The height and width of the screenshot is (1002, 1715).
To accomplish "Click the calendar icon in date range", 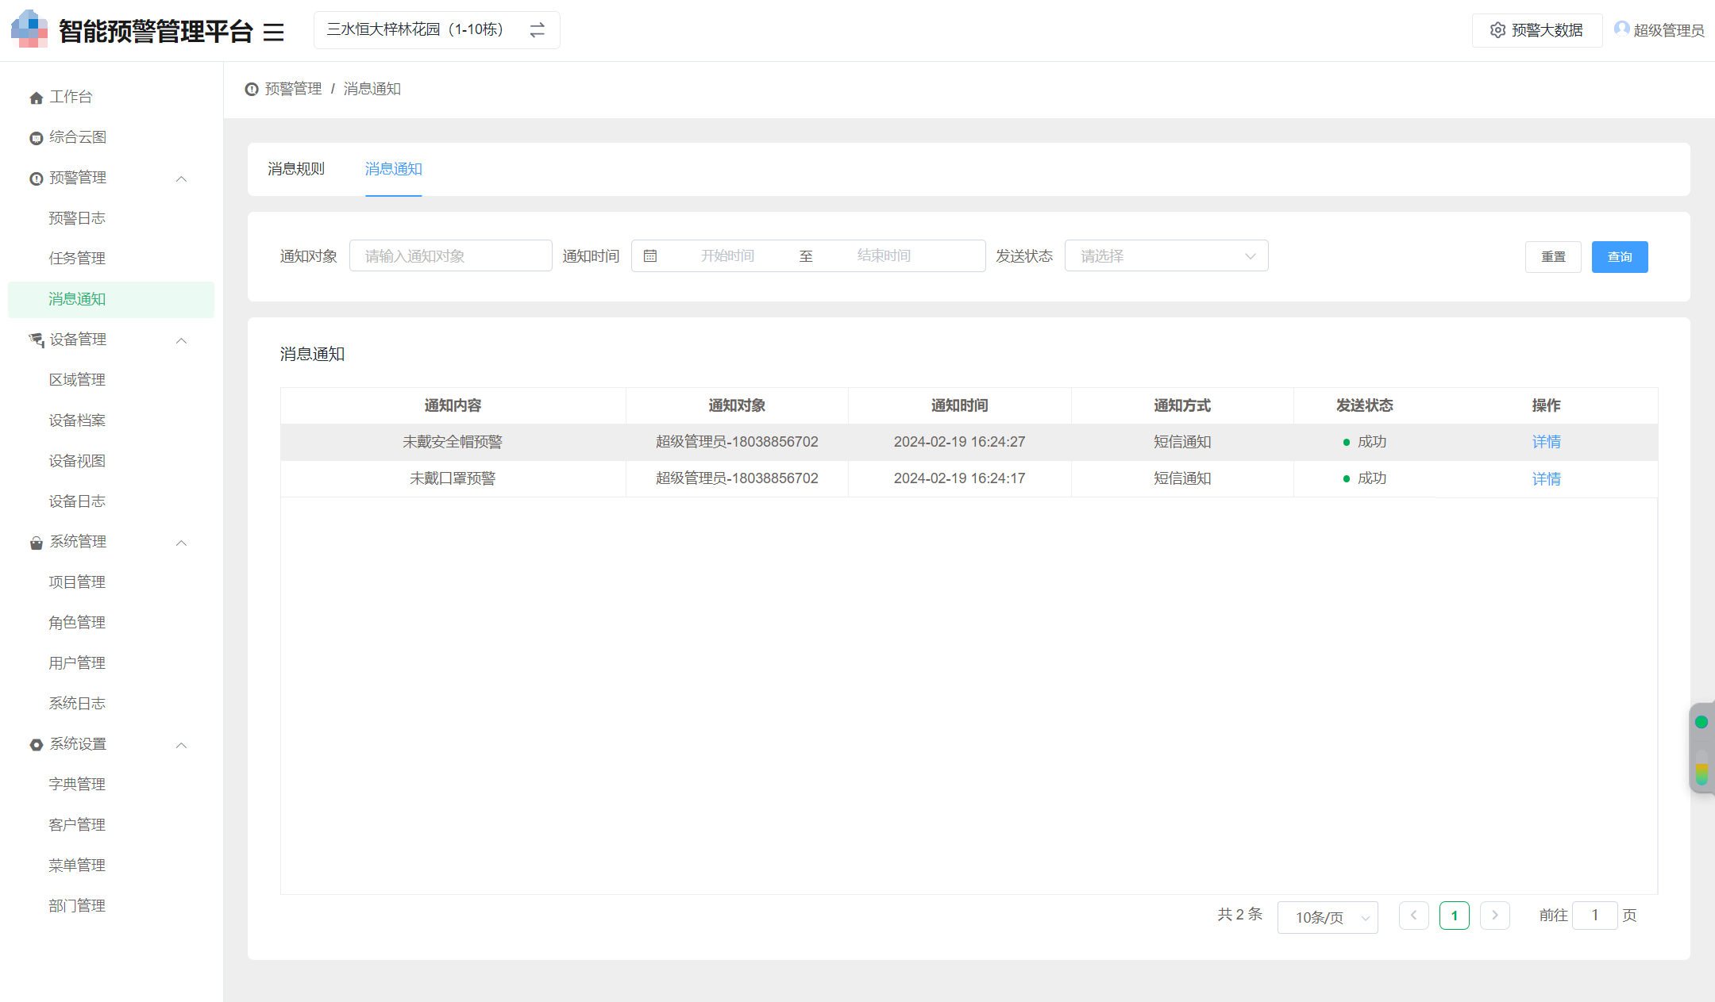I will (650, 255).
